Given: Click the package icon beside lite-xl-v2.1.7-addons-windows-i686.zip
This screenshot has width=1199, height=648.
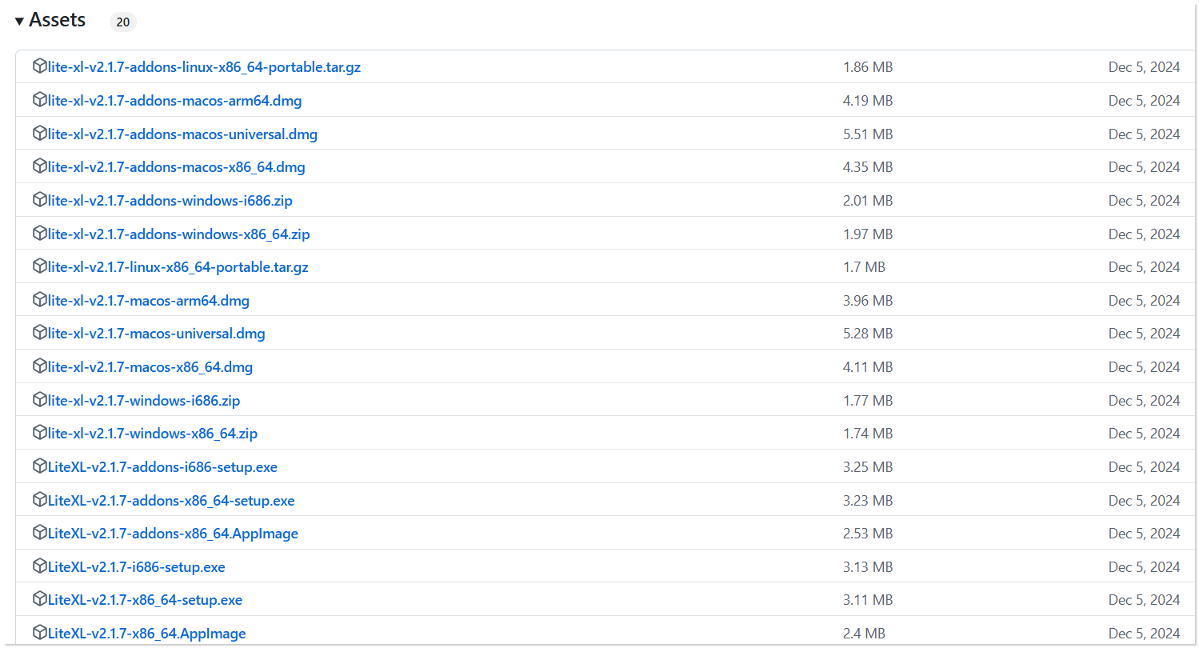Looking at the screenshot, I should 39,200.
